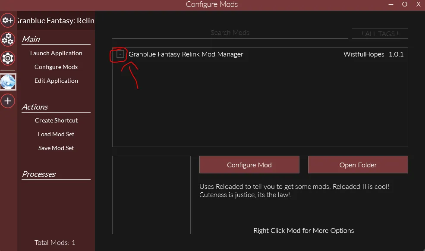Open Edit Application in Main menu

coord(56,81)
